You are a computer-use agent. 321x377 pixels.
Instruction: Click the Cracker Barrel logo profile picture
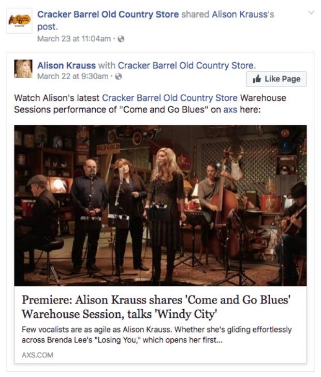19,20
